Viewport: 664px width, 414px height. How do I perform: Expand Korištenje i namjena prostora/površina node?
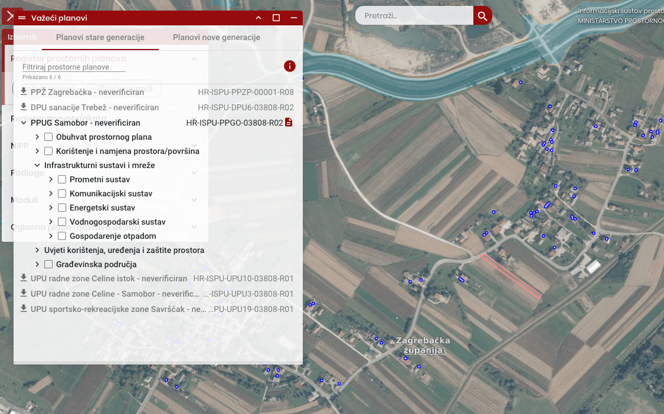tap(37, 151)
